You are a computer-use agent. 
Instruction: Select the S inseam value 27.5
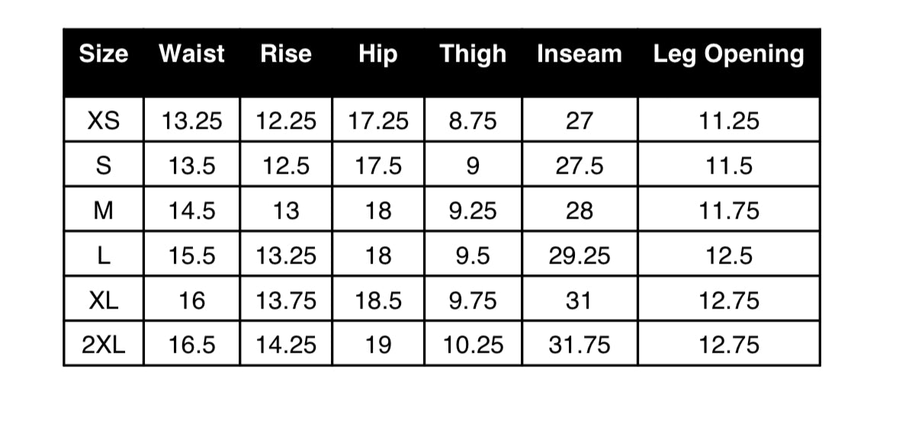point(579,165)
